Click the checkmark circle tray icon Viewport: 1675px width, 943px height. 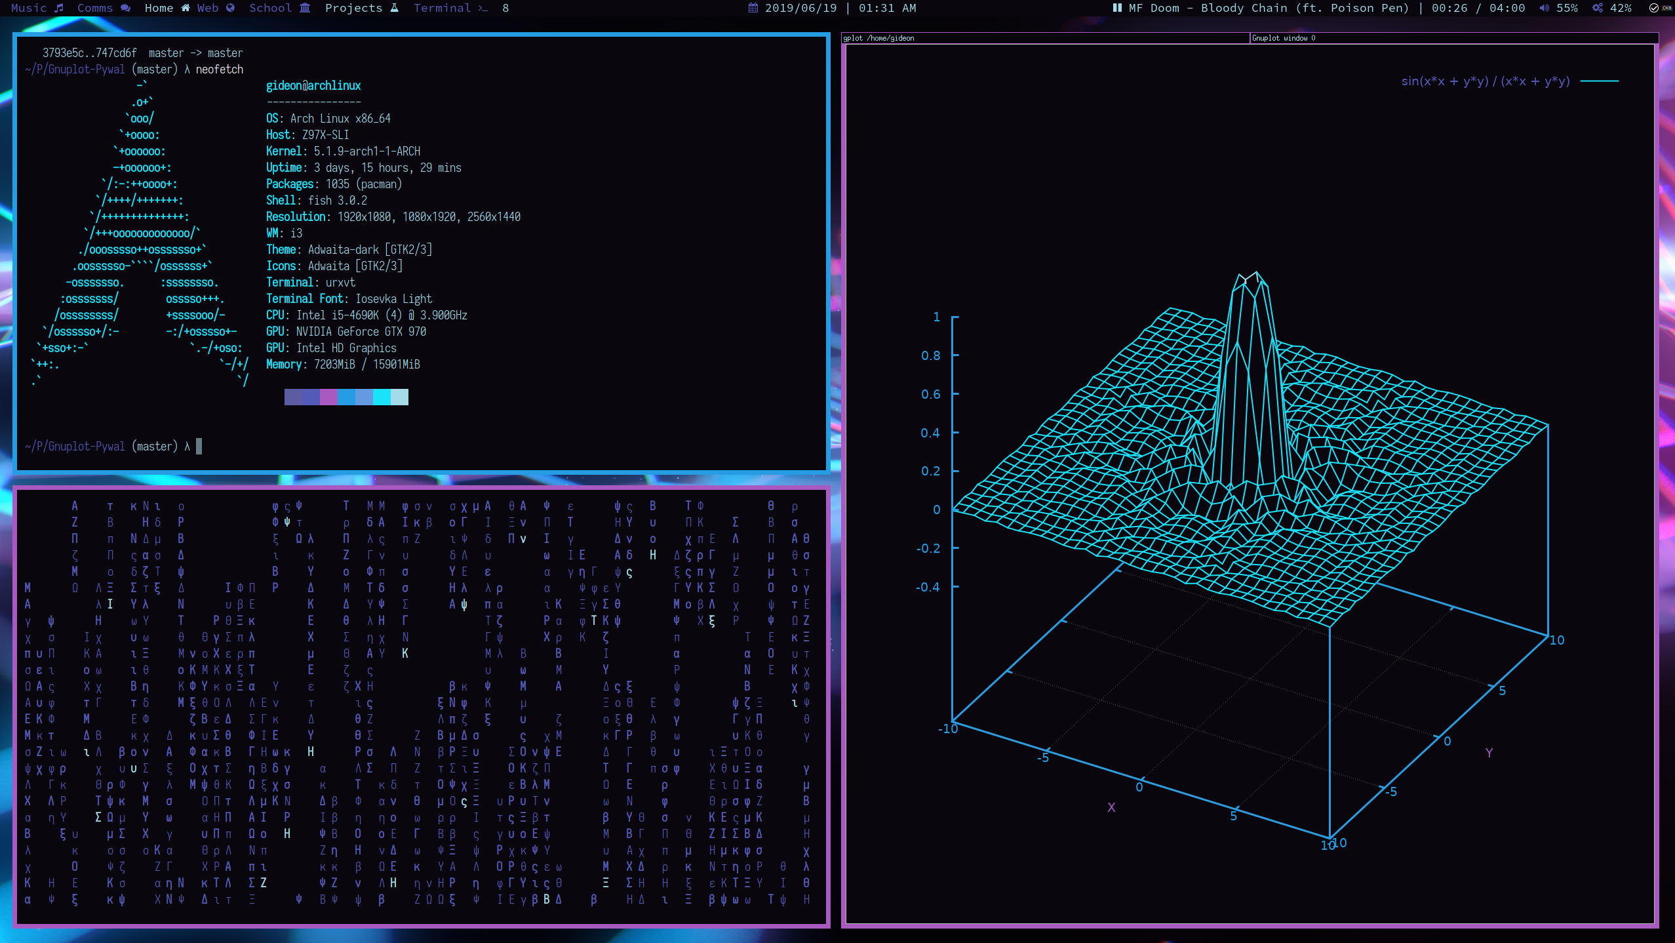pyautogui.click(x=1653, y=8)
